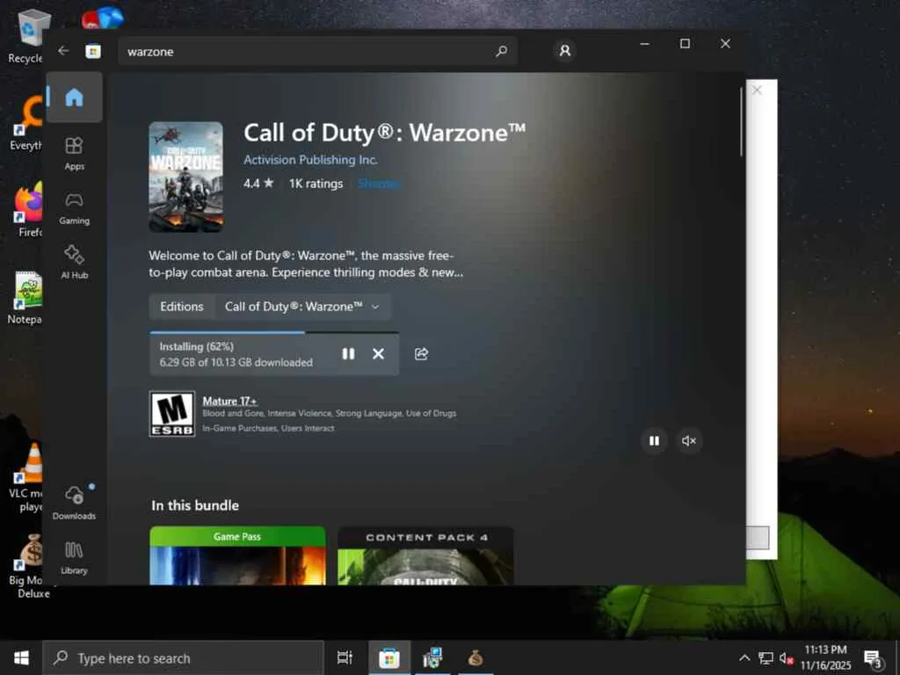This screenshot has height=675, width=900.
Task: Expand the Call of Duty: Warzone editions dropdown
Action: pyautogui.click(x=302, y=307)
